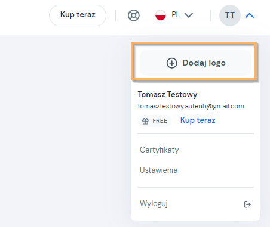
Task: Click the TT user avatar
Action: 230,15
